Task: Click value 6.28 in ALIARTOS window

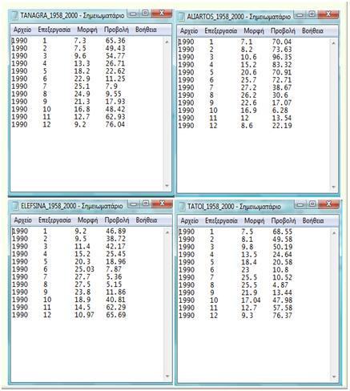Action: [x=280, y=111]
